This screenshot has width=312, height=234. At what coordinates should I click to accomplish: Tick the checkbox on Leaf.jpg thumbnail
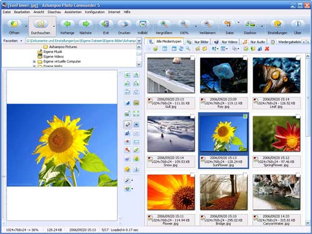tap(298, 58)
